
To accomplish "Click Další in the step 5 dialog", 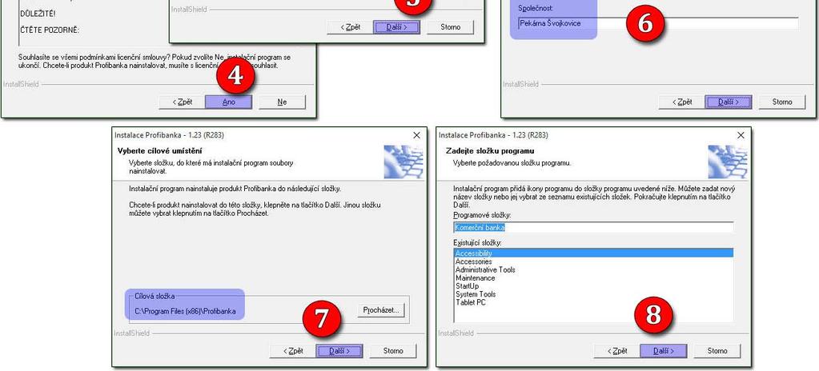I will 396,27.
